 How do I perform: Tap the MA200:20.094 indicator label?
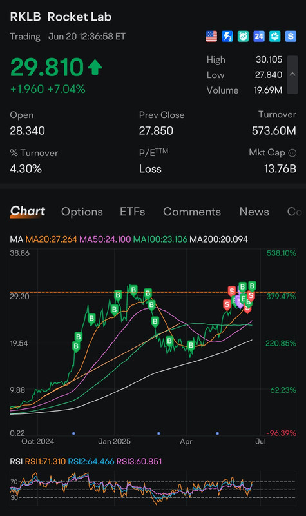(x=218, y=239)
